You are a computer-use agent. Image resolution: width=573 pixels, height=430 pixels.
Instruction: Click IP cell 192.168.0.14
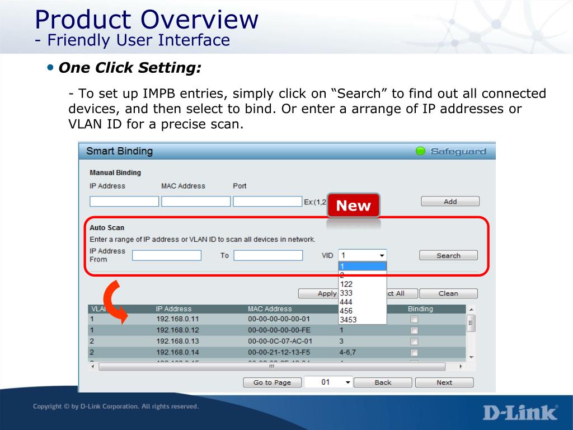tap(177, 353)
